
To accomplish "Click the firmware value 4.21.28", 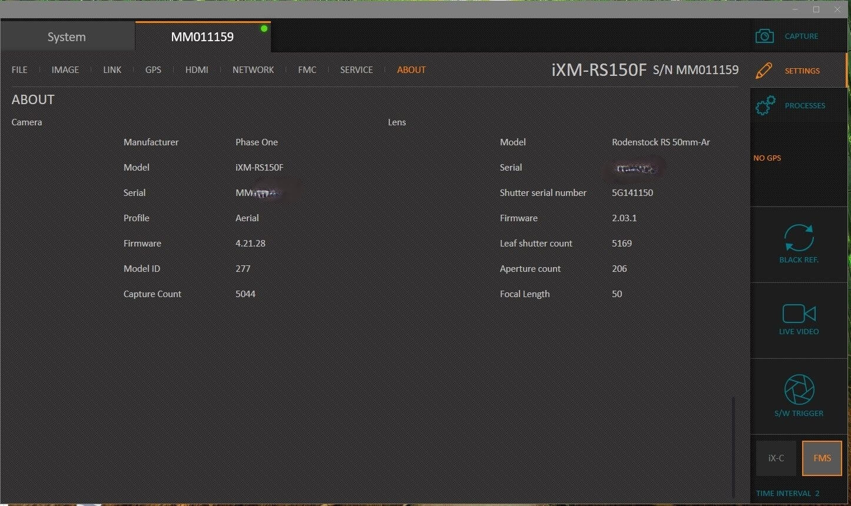I will pos(250,243).
